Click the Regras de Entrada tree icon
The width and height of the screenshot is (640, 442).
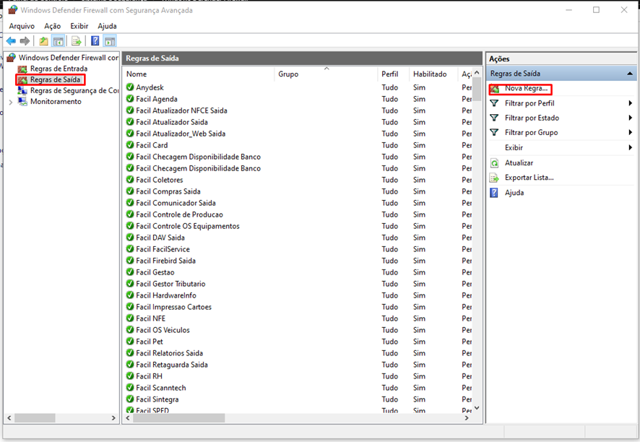point(22,69)
